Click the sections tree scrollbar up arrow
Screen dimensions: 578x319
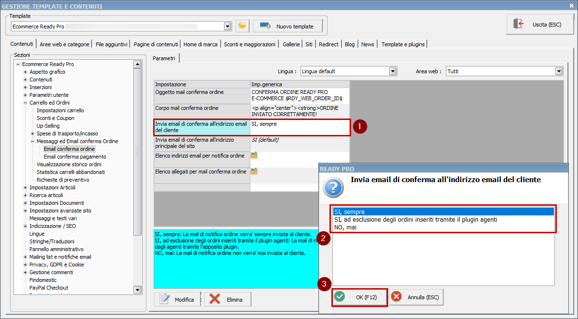click(137, 64)
